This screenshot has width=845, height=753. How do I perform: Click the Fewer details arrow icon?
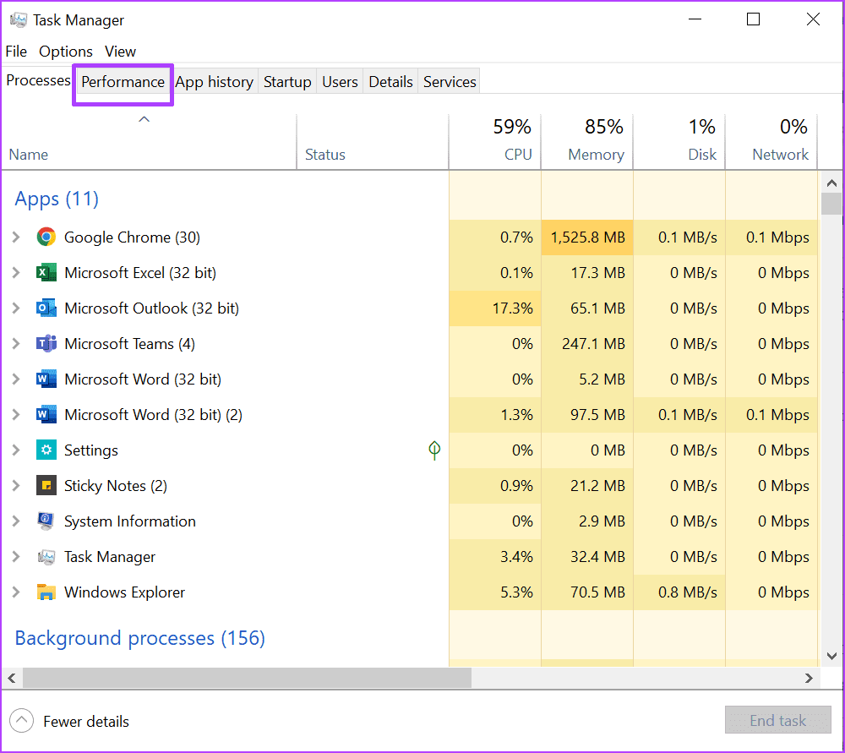(22, 721)
